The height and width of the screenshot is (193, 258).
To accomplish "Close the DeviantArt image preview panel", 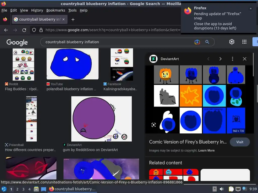I will pyautogui.click(x=245, y=59).
